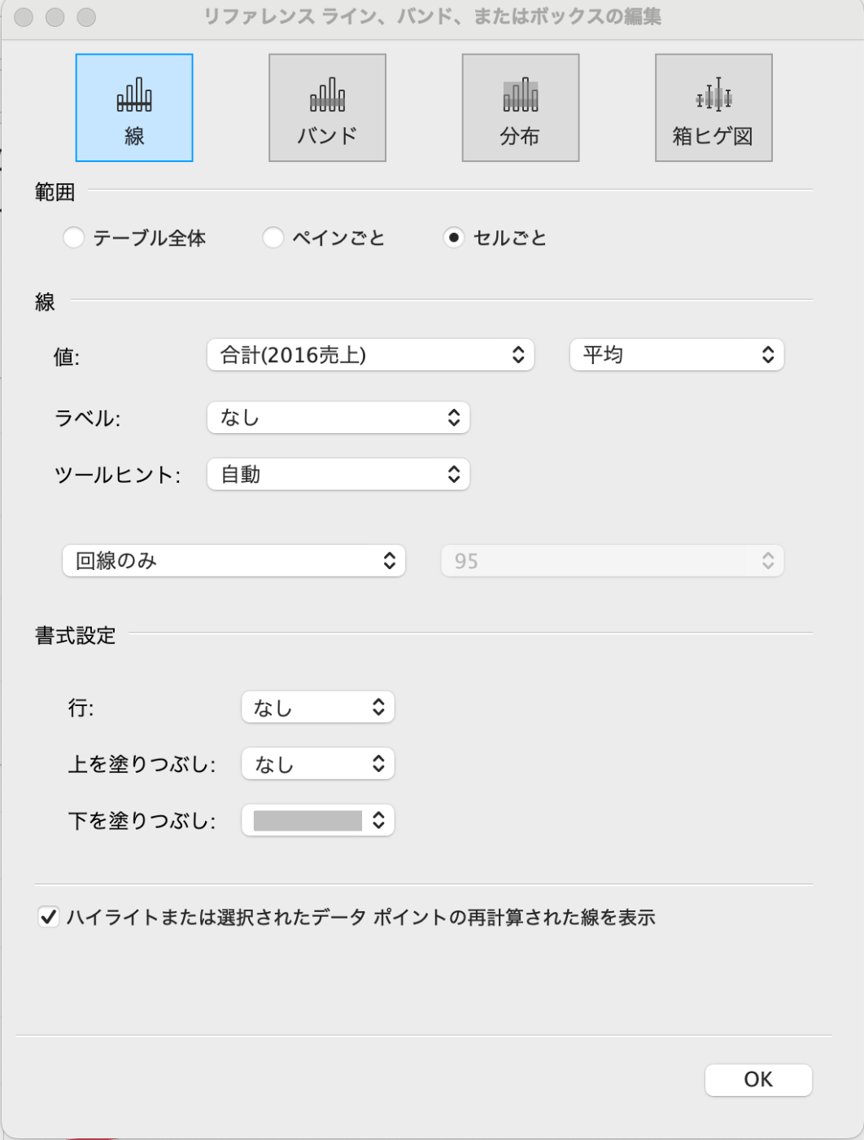Click the disabled 95 confidence level field
This screenshot has width=864, height=1140.
click(612, 561)
